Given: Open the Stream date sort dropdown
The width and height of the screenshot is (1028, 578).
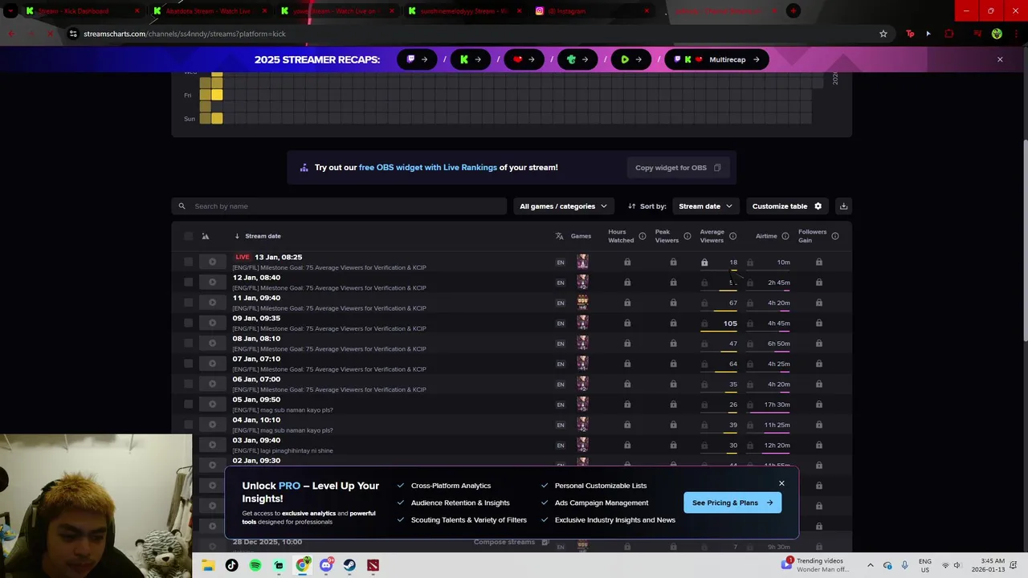Looking at the screenshot, I should (705, 206).
